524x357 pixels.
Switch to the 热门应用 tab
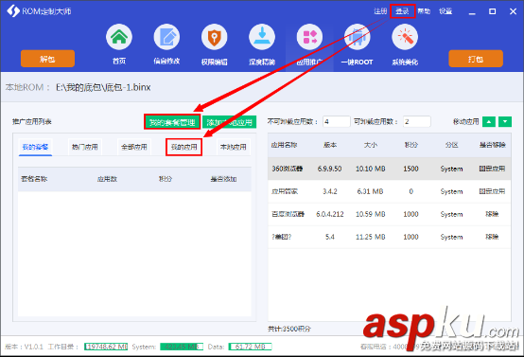coord(85,147)
